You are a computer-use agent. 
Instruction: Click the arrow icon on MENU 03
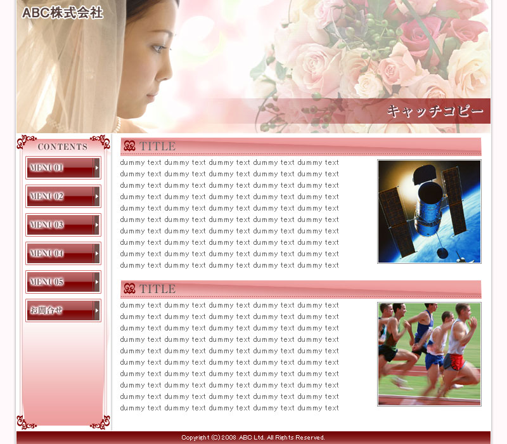click(96, 225)
